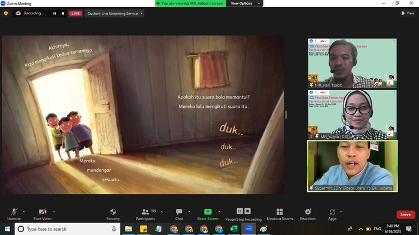This screenshot has width=419, height=235.
Task: Open the View menu at top right
Action: [x=408, y=13]
